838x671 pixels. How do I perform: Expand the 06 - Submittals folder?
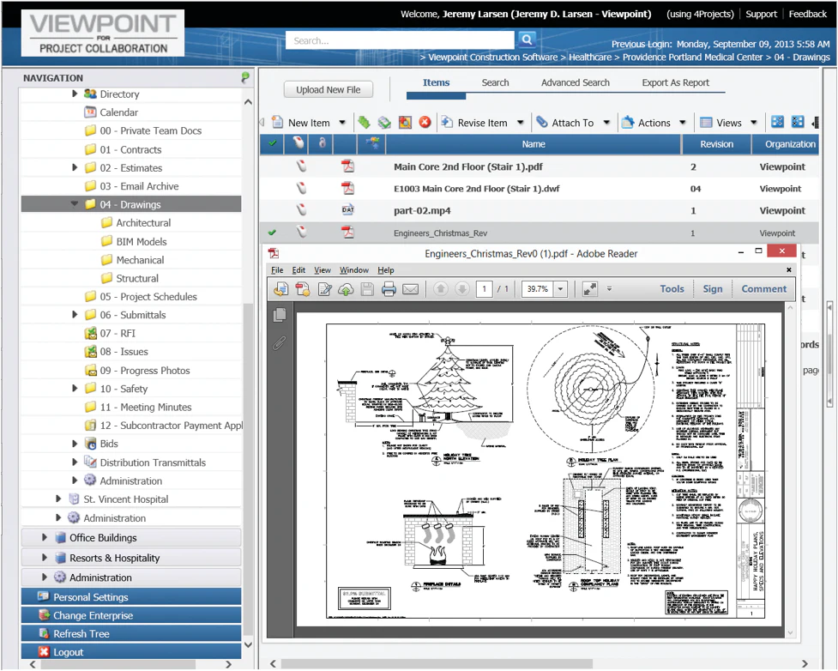pyautogui.click(x=76, y=315)
